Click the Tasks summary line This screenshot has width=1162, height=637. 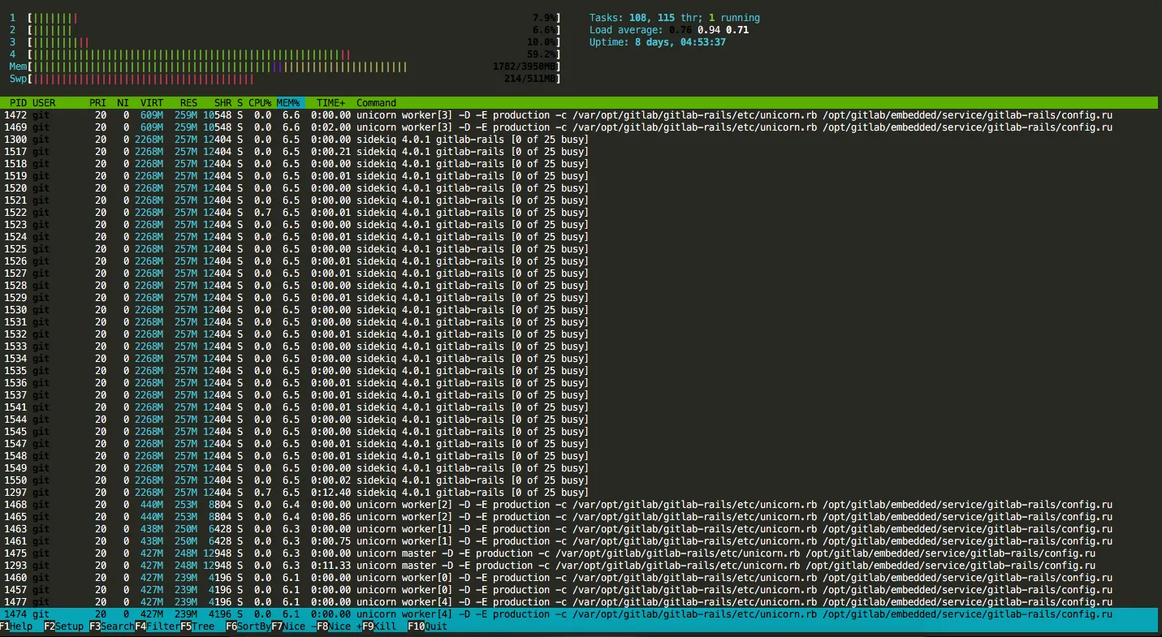tap(675, 18)
